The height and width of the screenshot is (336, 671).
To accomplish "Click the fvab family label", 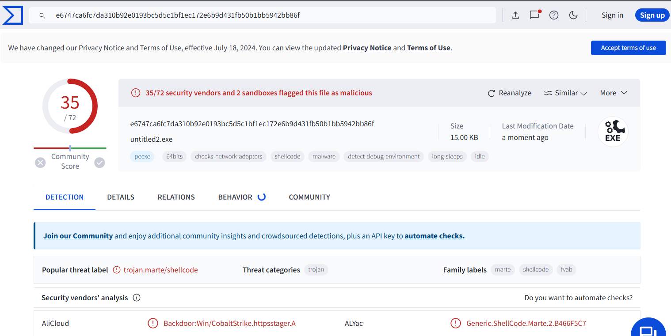I will point(567,270).
